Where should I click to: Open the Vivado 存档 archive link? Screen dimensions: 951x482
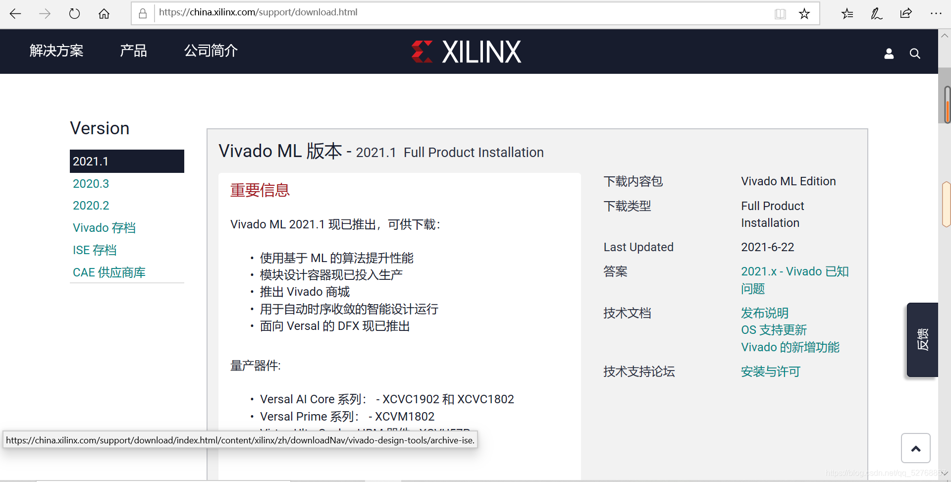[104, 228]
